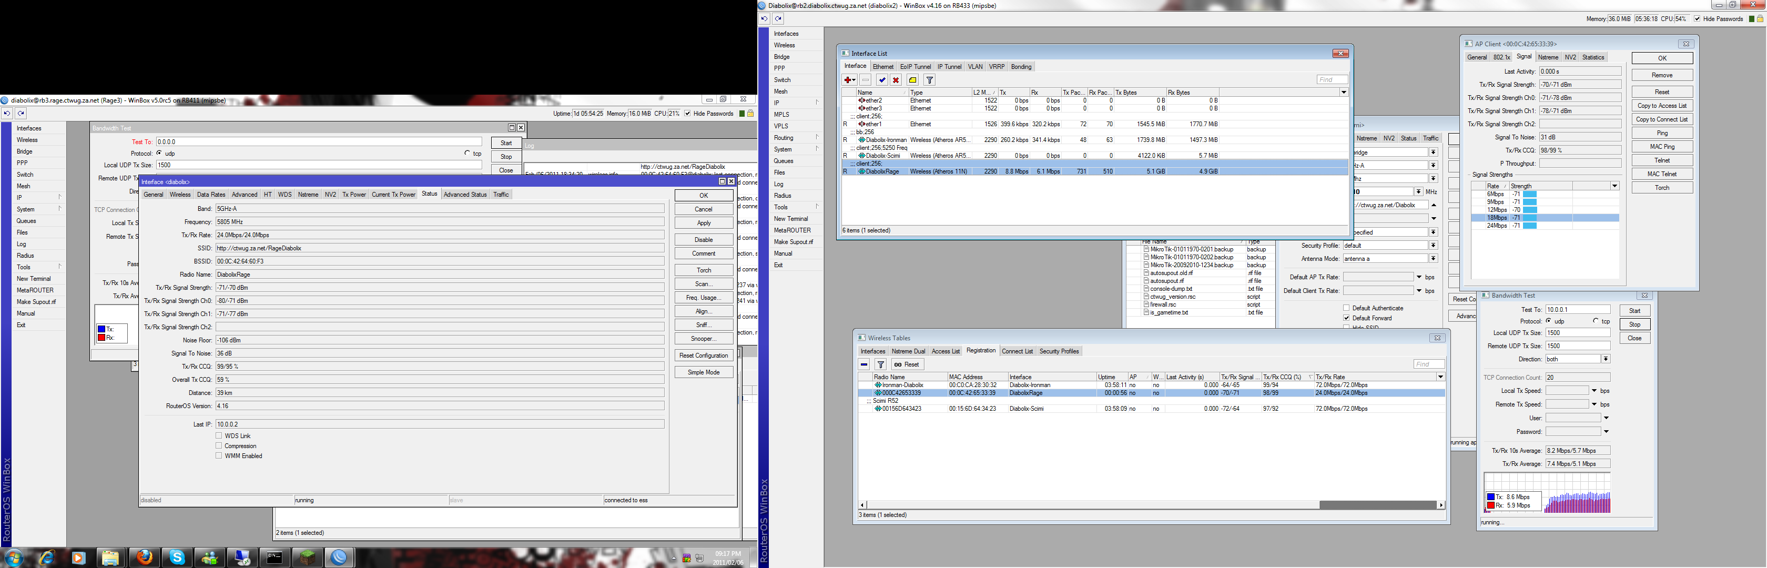Click the red Rx legend swatch in left Bandwidth Test
Viewport: 1767px width, 568px height.
tap(101, 338)
